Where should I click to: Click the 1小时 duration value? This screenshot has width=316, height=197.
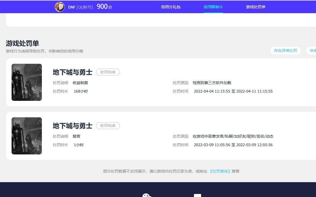coord(79,145)
